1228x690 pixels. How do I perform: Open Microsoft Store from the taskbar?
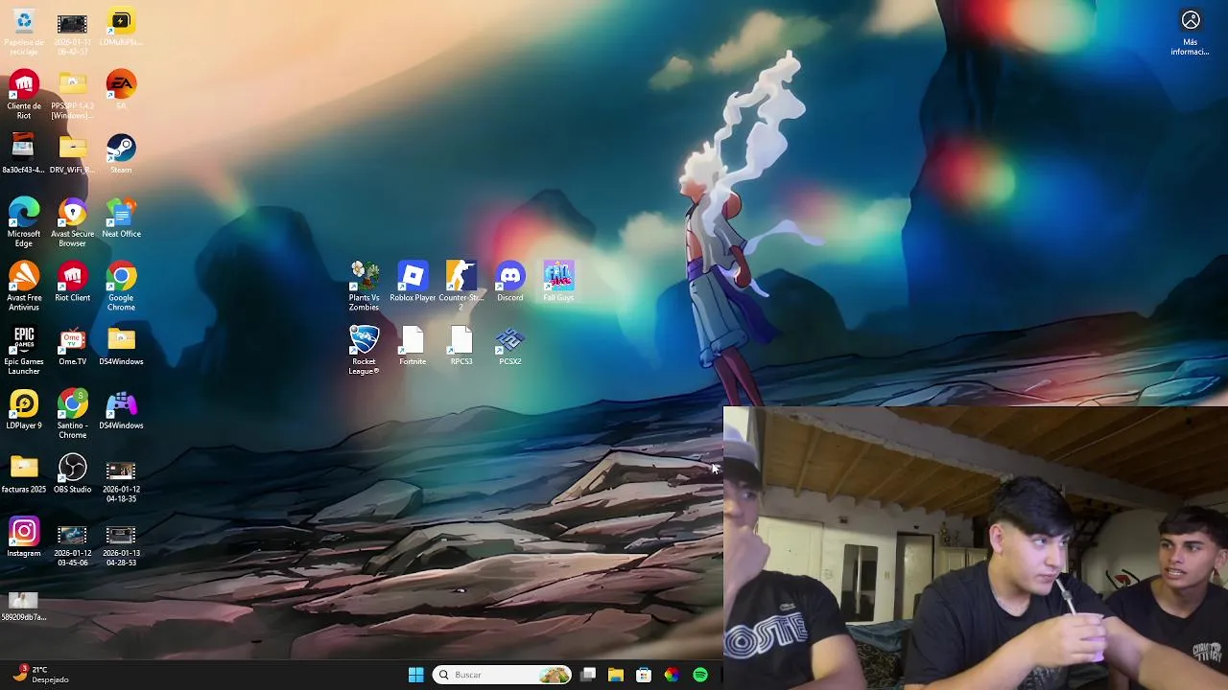click(644, 675)
